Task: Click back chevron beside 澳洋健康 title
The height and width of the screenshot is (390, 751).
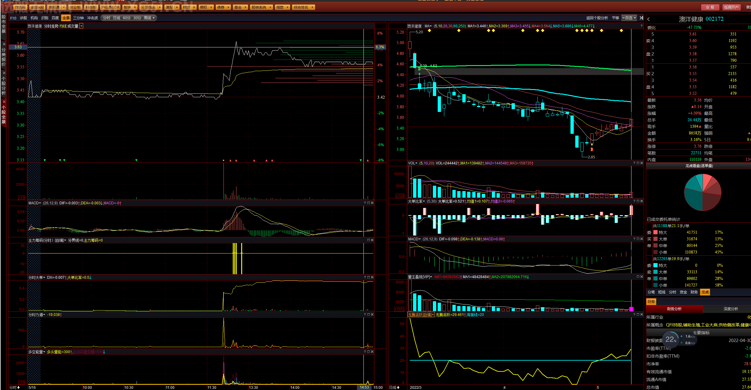Action: pyautogui.click(x=649, y=19)
